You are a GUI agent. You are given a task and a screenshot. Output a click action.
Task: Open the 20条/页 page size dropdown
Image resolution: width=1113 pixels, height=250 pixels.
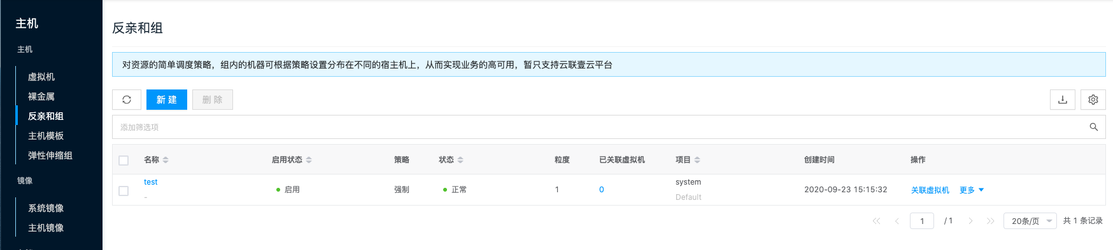(x=1030, y=221)
